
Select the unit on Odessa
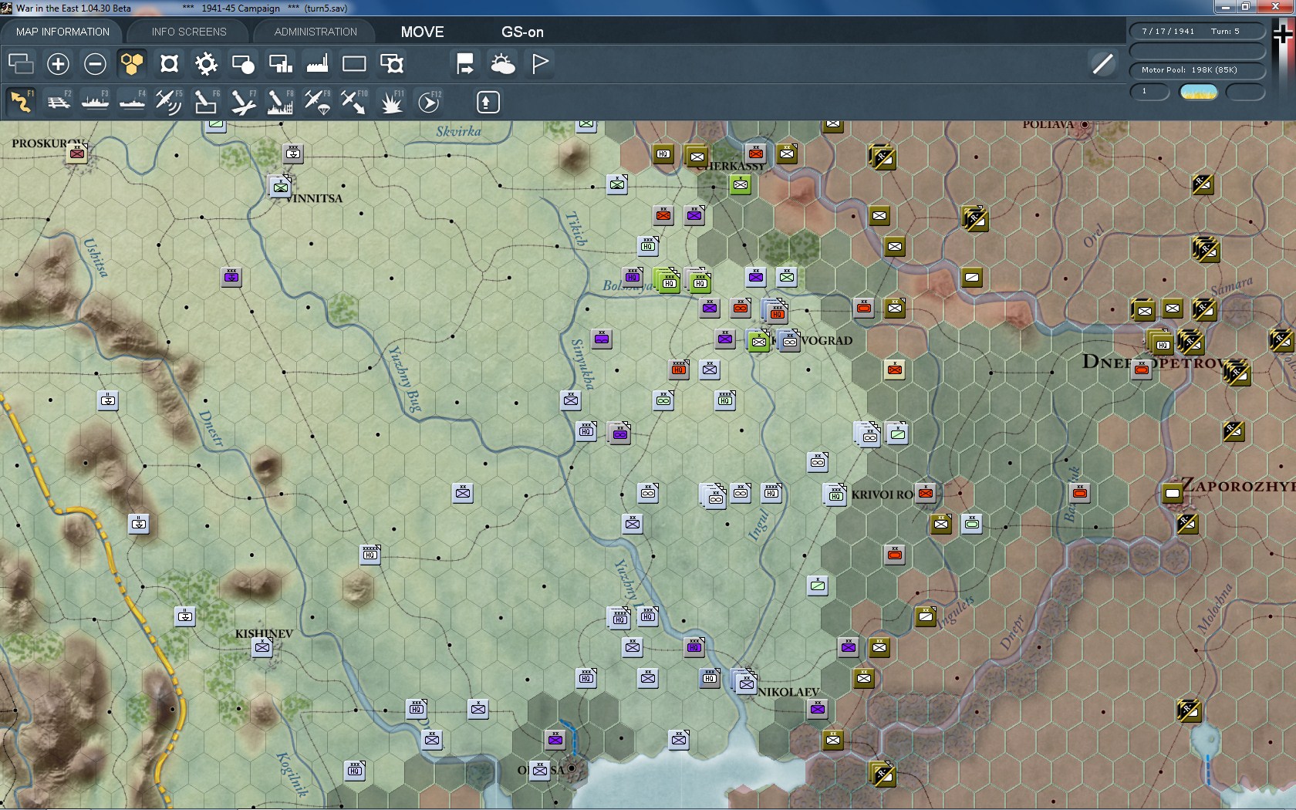pos(540,770)
